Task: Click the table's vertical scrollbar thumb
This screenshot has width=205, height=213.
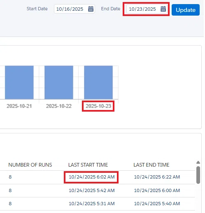Action: tap(198, 175)
